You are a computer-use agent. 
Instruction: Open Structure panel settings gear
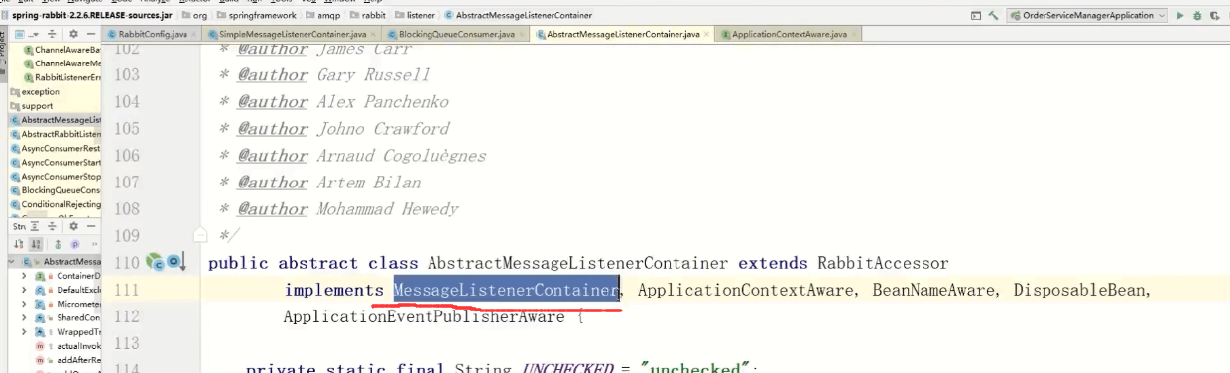point(72,226)
